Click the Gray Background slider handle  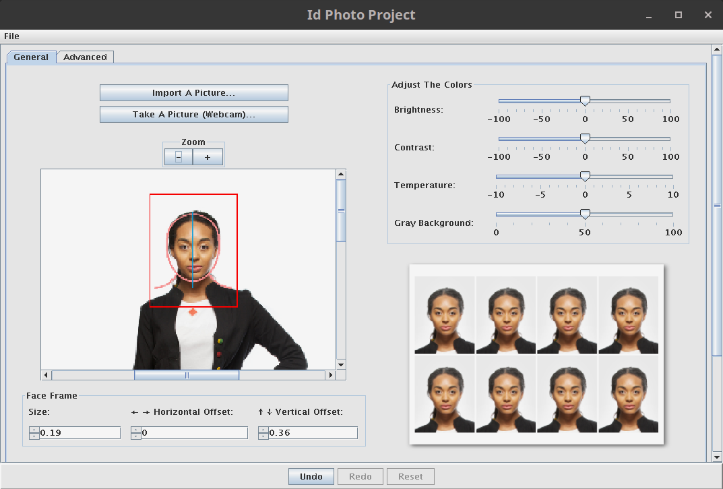click(x=585, y=214)
